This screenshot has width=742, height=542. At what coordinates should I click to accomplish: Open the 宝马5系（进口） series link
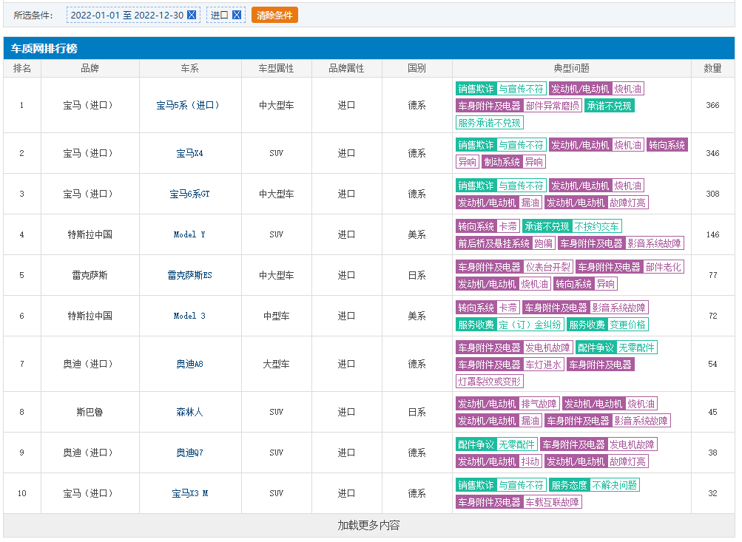tap(189, 105)
